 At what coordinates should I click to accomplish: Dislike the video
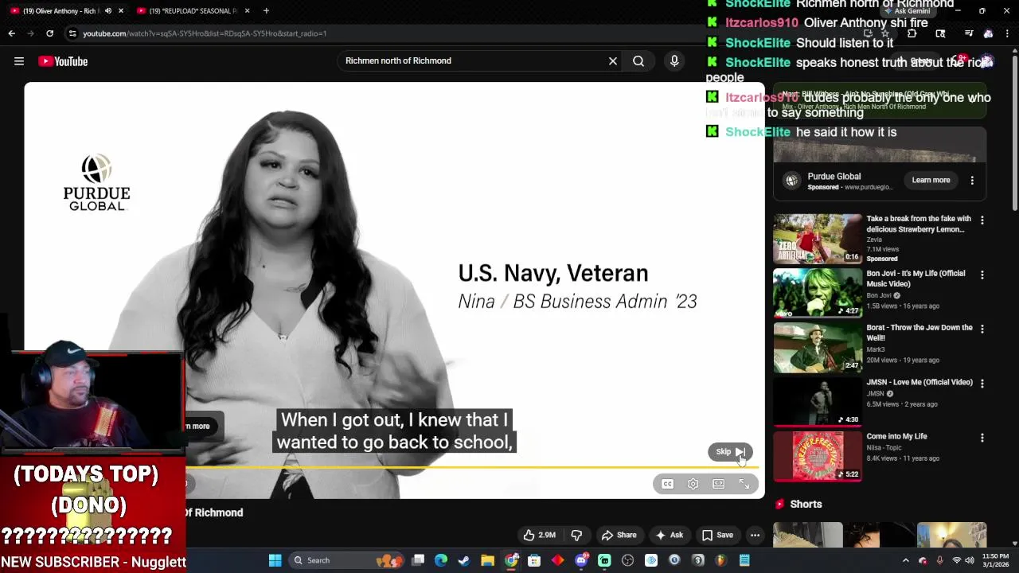coord(577,535)
